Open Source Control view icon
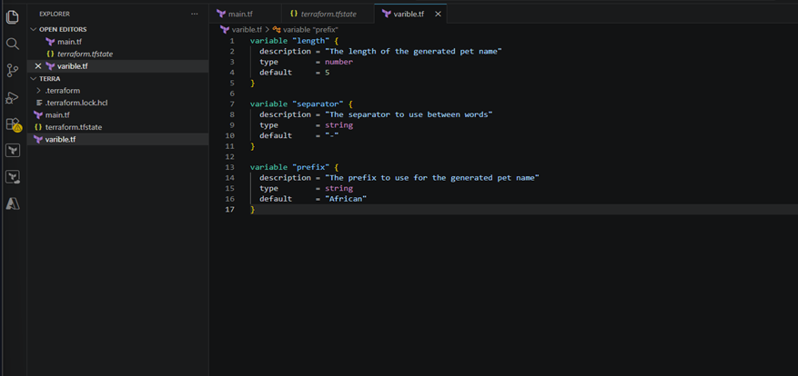798x376 pixels. point(13,71)
